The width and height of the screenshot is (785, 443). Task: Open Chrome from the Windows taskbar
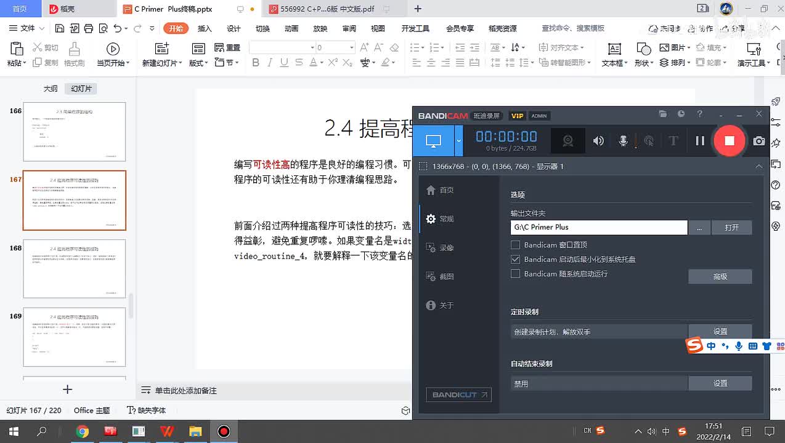[x=83, y=431]
